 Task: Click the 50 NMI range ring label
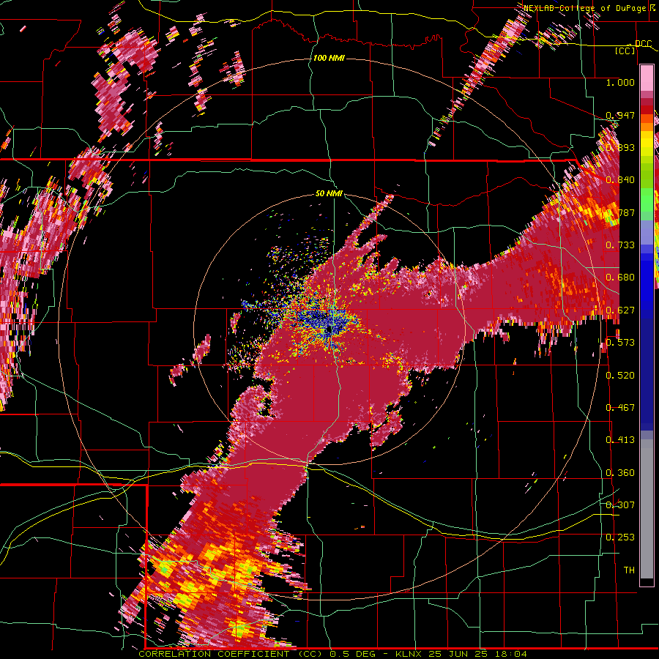coord(329,193)
